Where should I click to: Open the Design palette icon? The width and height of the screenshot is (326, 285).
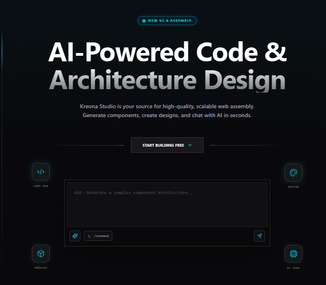click(x=294, y=172)
